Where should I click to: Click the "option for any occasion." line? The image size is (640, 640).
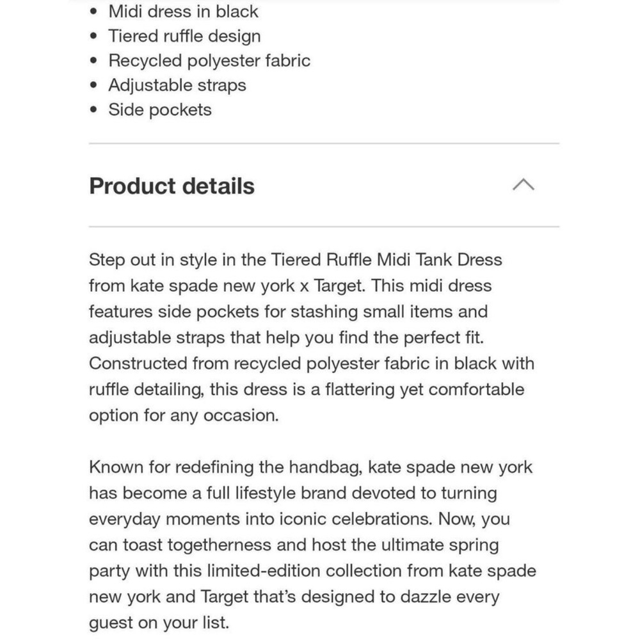pyautogui.click(x=184, y=415)
